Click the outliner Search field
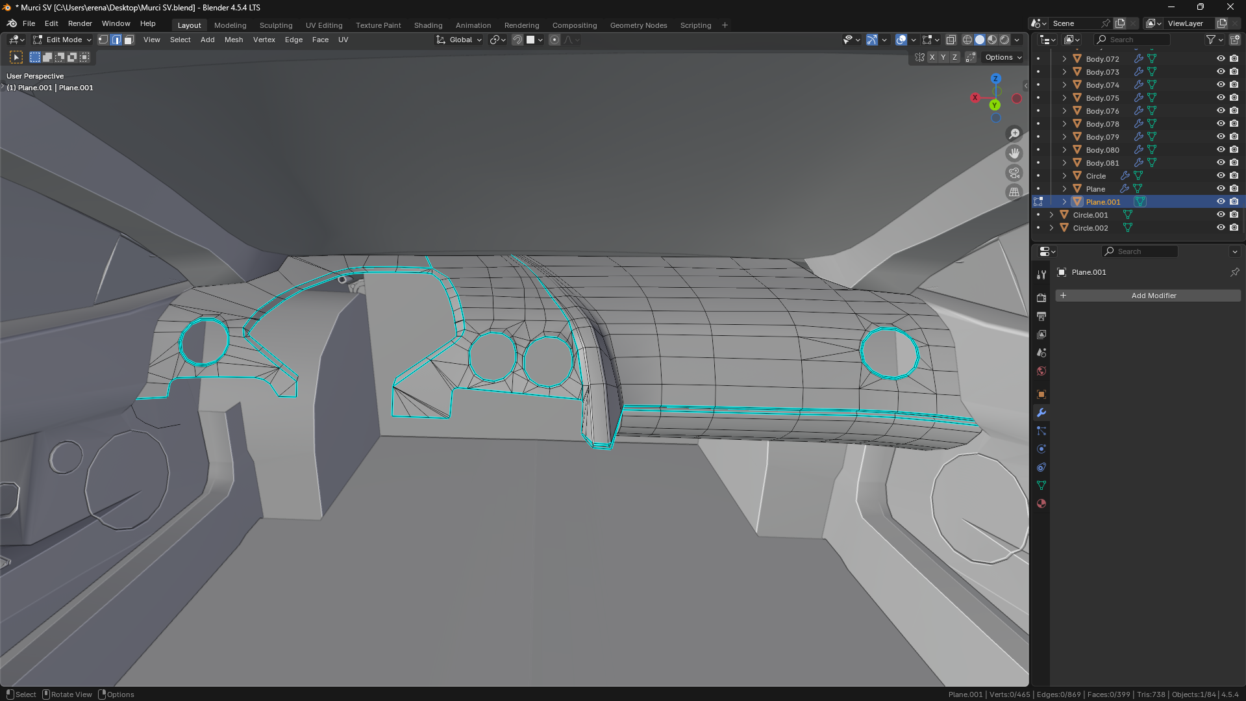The image size is (1246, 701). click(1132, 40)
